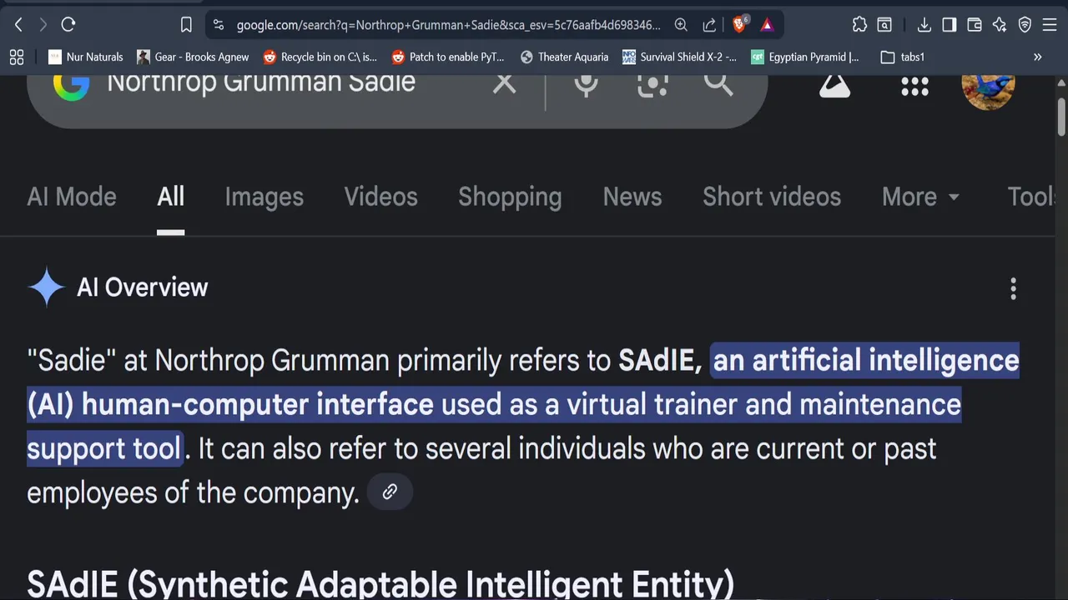The image size is (1068, 600).
Task: Open the Google apps grid
Action: click(x=914, y=86)
